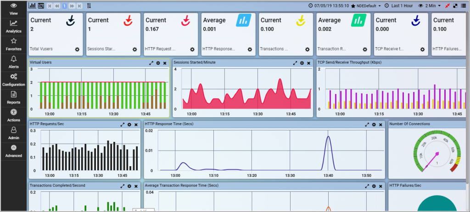Open the Admin section in the sidebar
Screen dimensions: 470x212
(13, 134)
